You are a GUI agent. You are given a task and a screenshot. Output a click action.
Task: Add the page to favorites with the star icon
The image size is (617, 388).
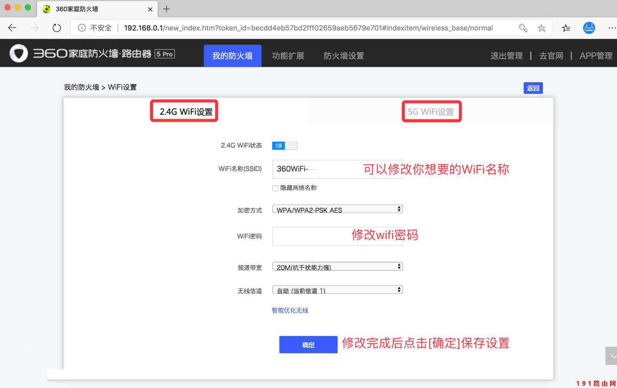point(542,27)
